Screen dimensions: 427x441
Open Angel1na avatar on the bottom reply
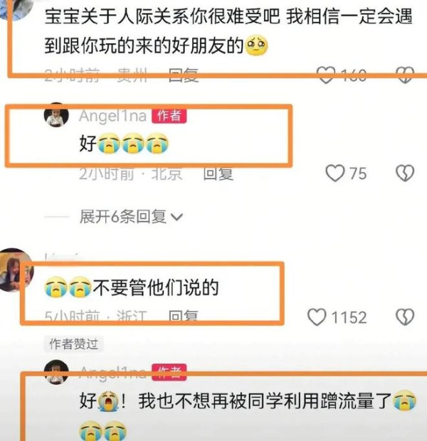coord(56,372)
